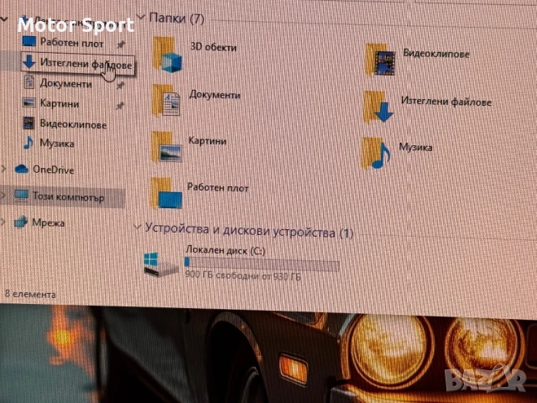Click 'Картини' label in main pane
Image resolution: width=537 pixels, height=403 pixels.
[x=207, y=140]
